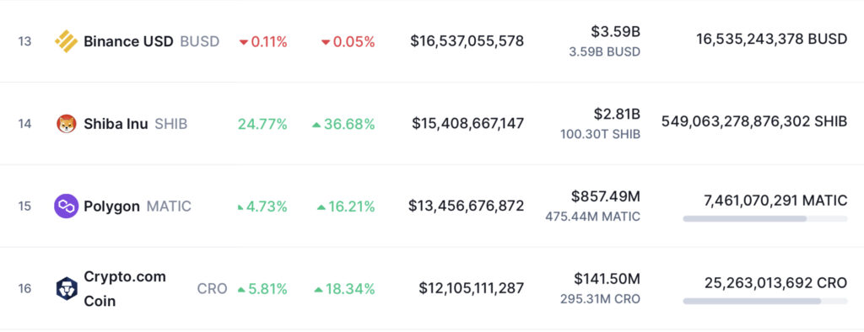
Task: Open the Binance USD coin page
Action: pos(128,41)
